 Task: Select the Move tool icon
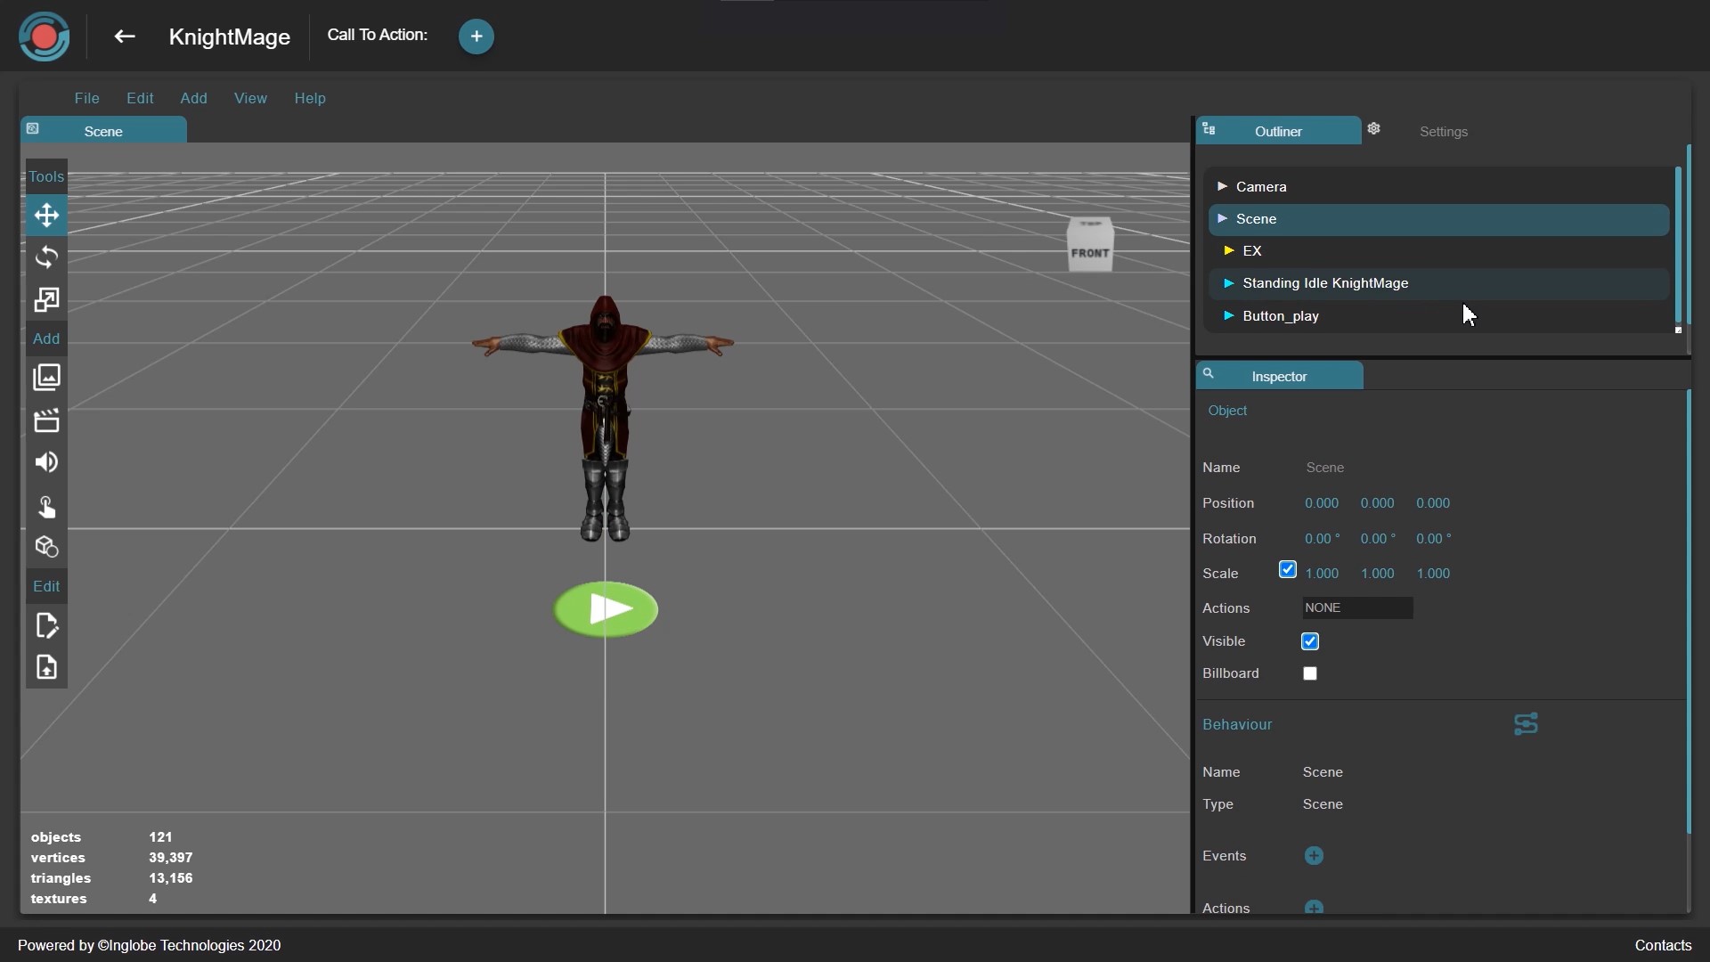pos(46,216)
